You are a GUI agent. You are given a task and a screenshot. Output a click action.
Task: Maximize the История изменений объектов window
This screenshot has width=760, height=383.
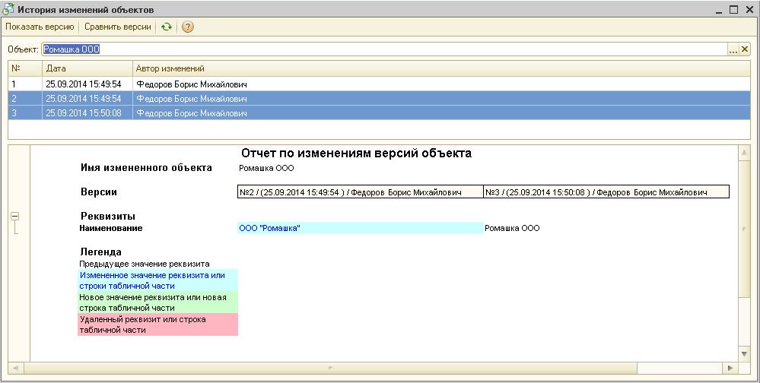point(734,9)
